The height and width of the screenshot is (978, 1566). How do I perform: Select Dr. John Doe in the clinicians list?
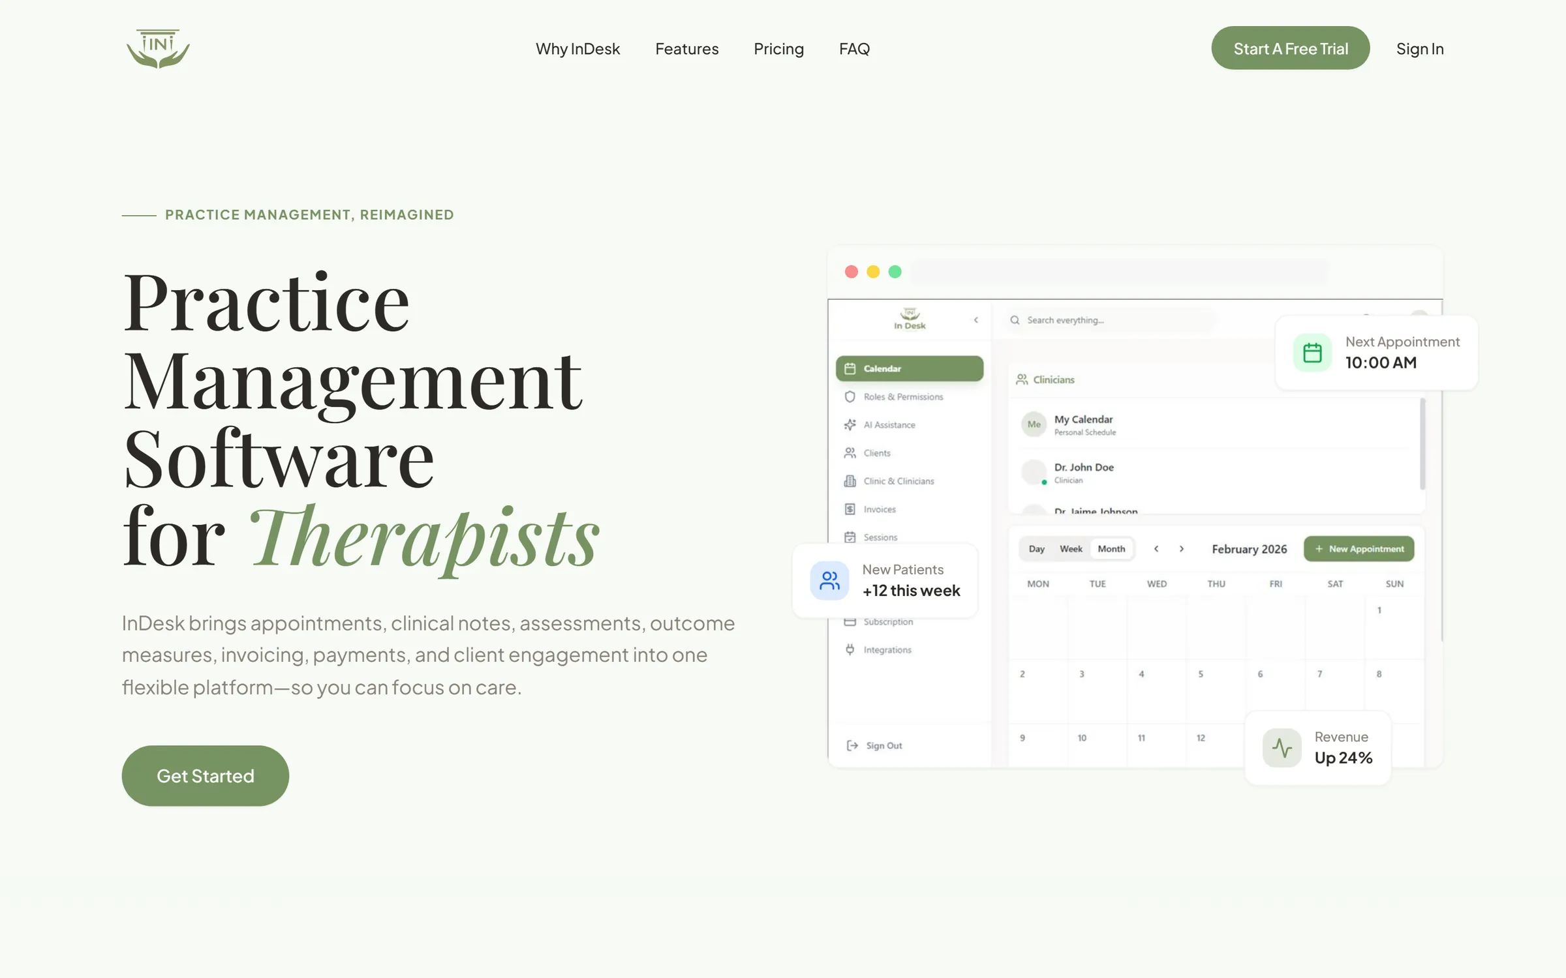tap(1215, 473)
